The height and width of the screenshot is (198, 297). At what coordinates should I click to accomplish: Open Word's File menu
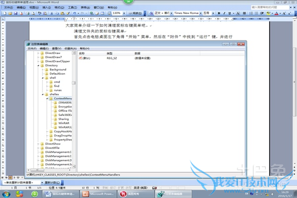click(8, 7)
